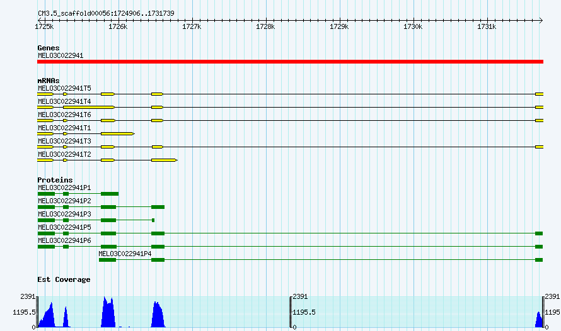Open mRNA MELO3C022941T2 label
Image resolution: width=561 pixels, height=331 pixels.
click(x=64, y=154)
